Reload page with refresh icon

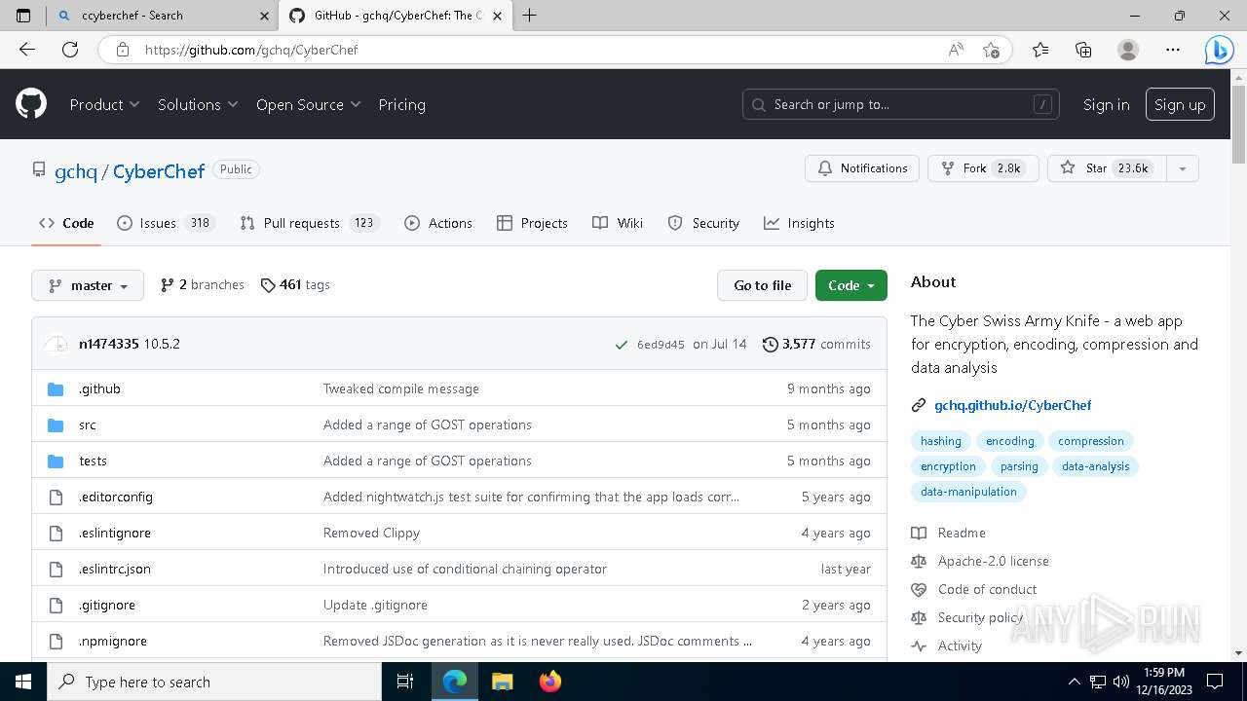point(70,50)
